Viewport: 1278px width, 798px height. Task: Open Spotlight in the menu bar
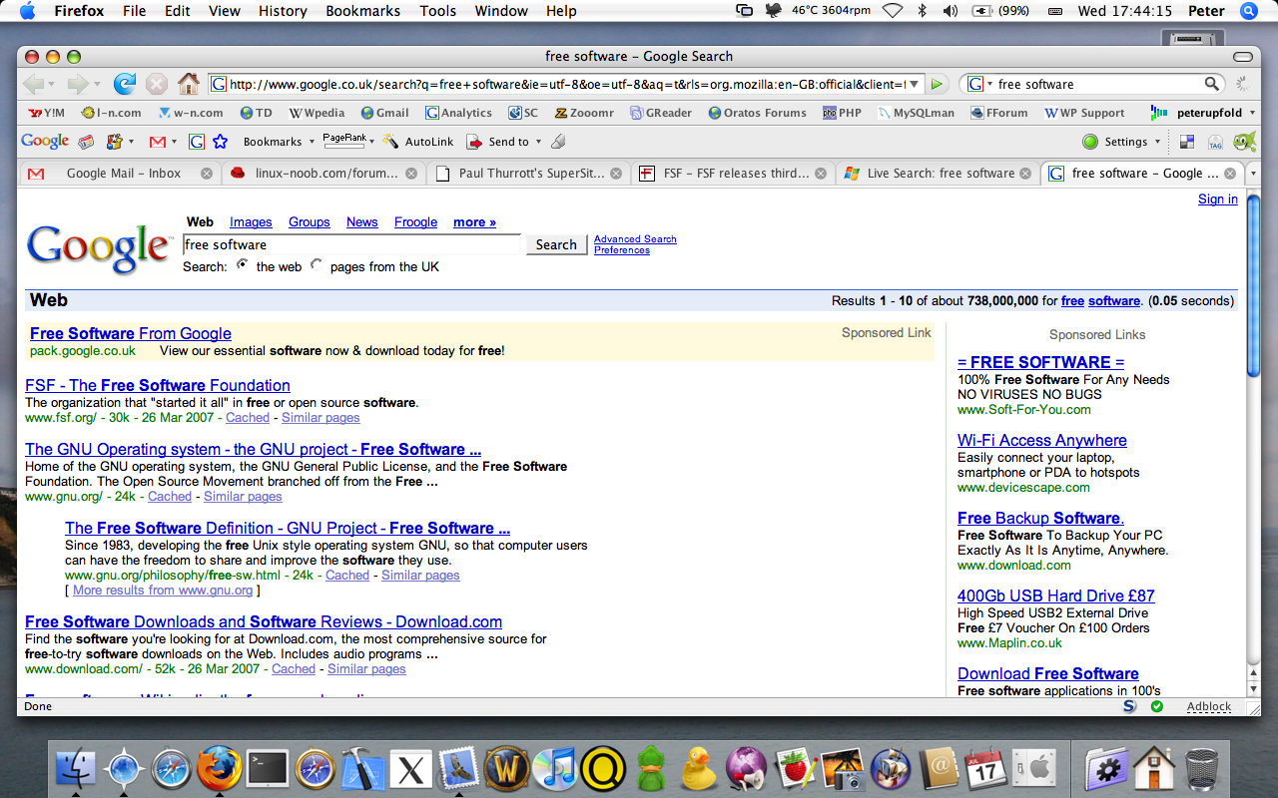click(x=1248, y=11)
